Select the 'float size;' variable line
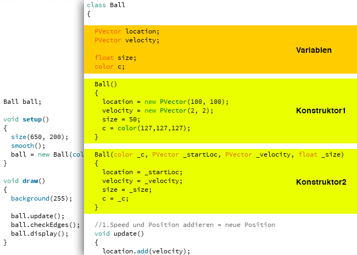This screenshot has width=357, height=255. pos(115,58)
